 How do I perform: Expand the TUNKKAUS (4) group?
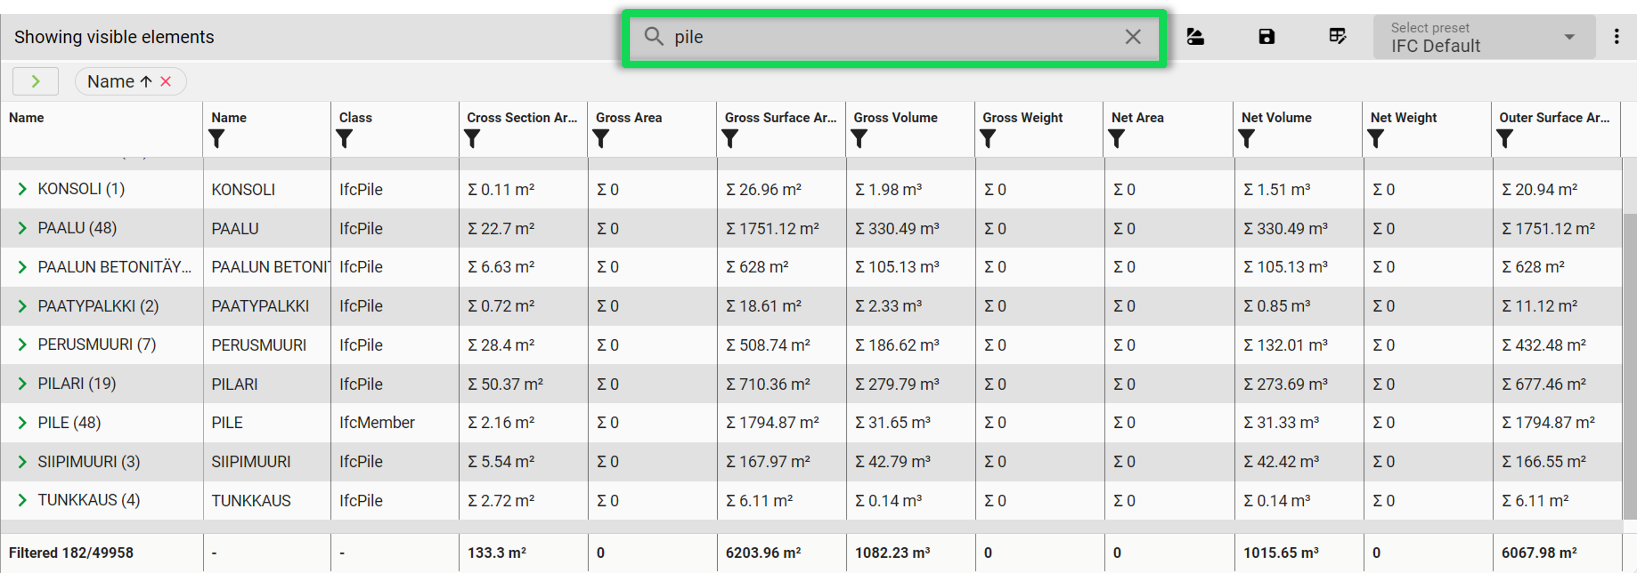[22, 500]
